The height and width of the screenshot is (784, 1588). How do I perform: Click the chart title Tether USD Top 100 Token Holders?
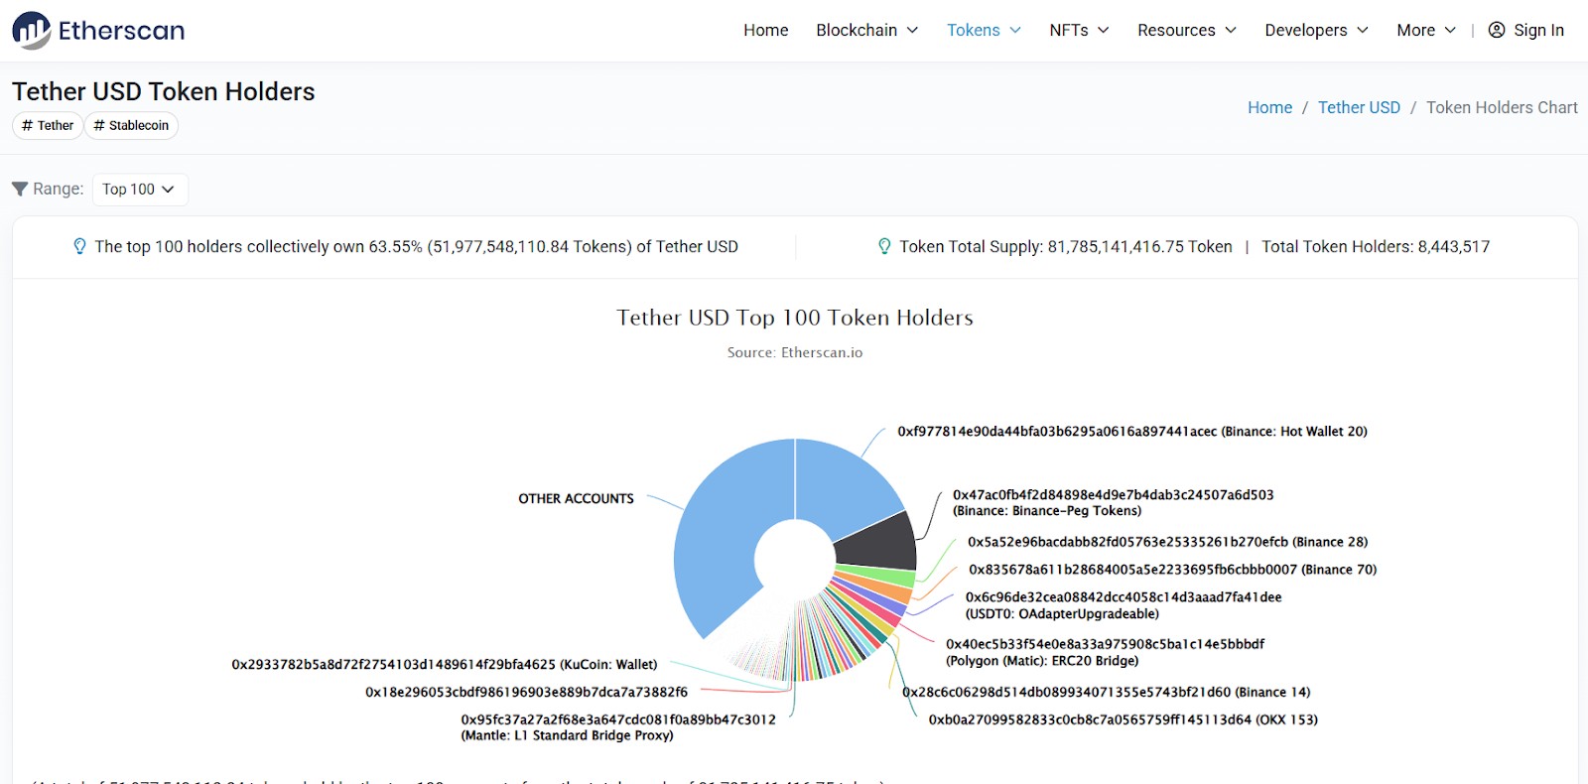coord(795,318)
